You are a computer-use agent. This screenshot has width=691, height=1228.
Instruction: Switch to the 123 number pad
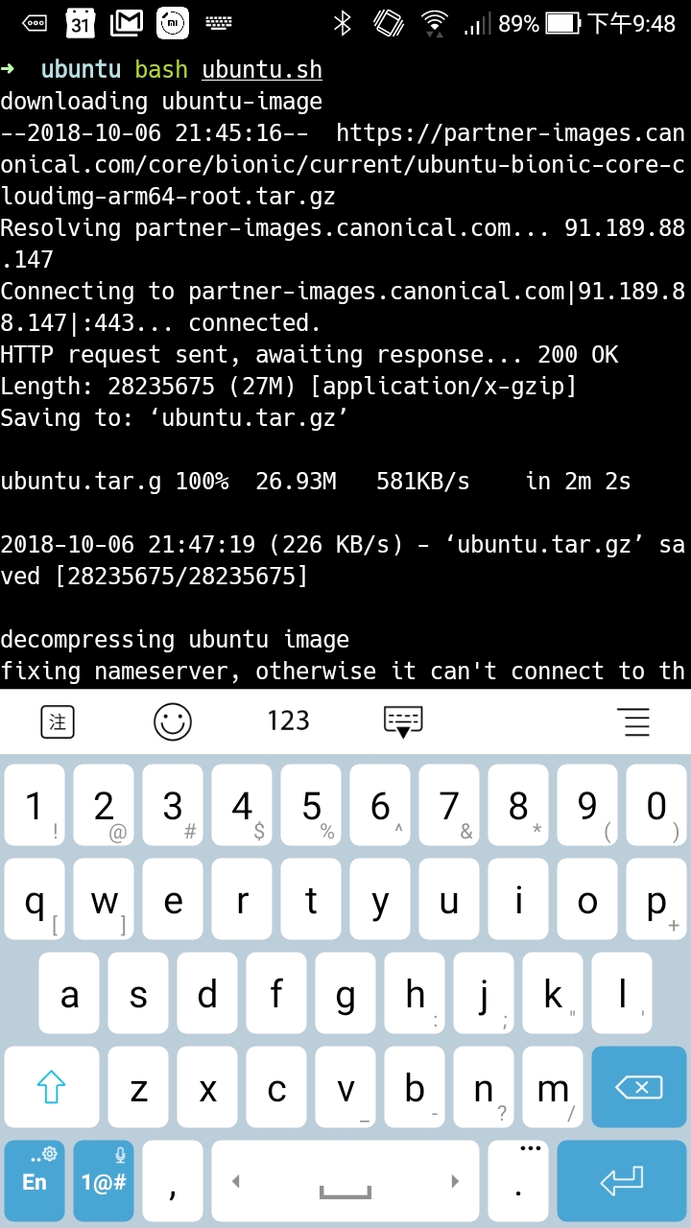tap(288, 720)
